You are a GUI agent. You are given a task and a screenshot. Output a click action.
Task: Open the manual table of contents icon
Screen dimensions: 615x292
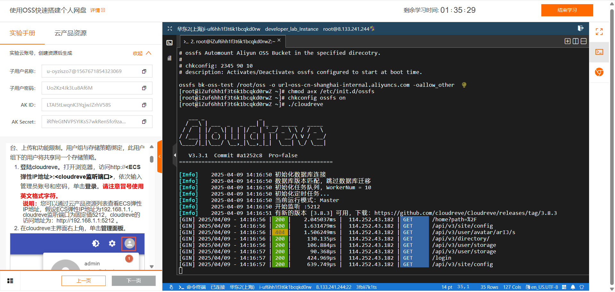coord(10,281)
